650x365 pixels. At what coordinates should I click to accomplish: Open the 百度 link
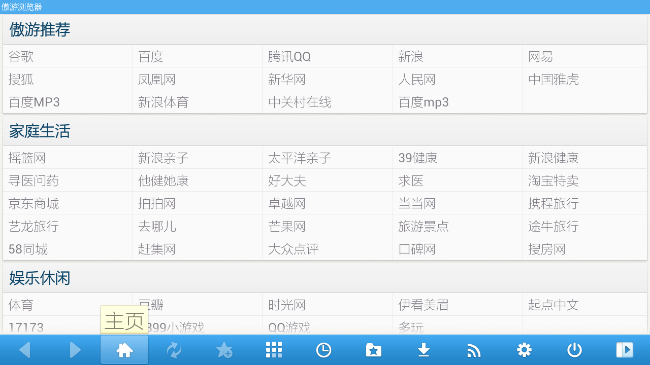151,56
